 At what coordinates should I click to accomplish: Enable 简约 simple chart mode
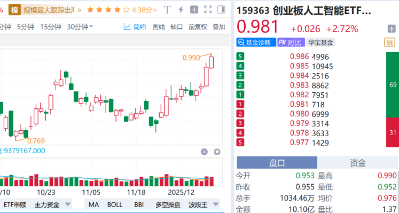tap(135, 27)
